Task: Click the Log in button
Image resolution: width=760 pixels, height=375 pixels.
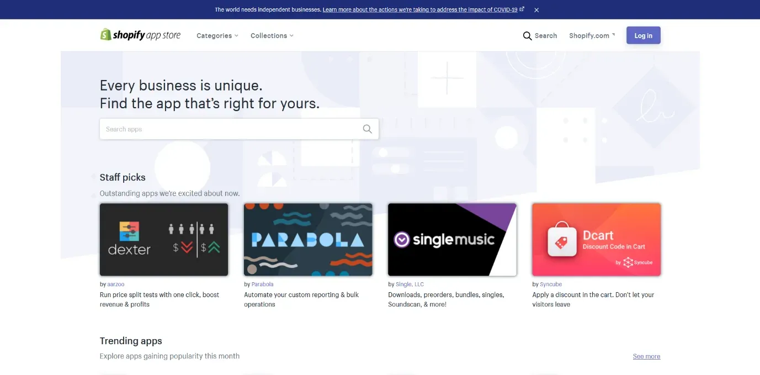Action: (643, 36)
